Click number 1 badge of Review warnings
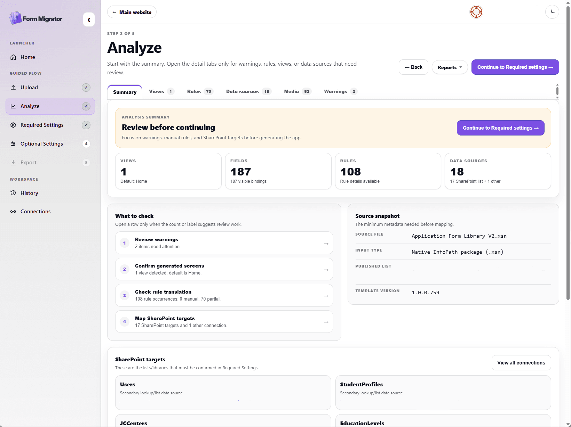571x427 pixels. tap(124, 243)
